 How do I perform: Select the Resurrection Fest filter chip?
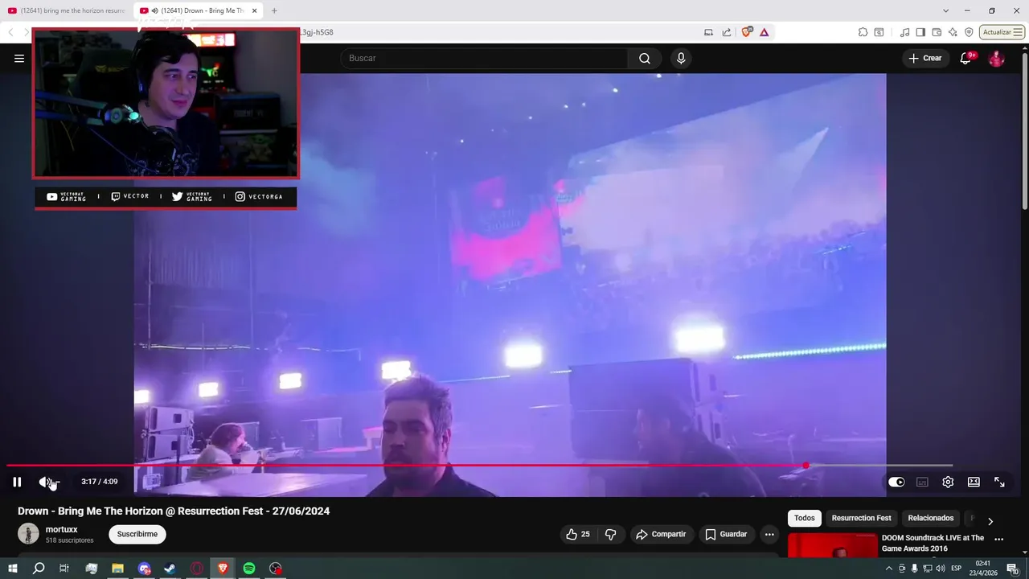[862, 519]
